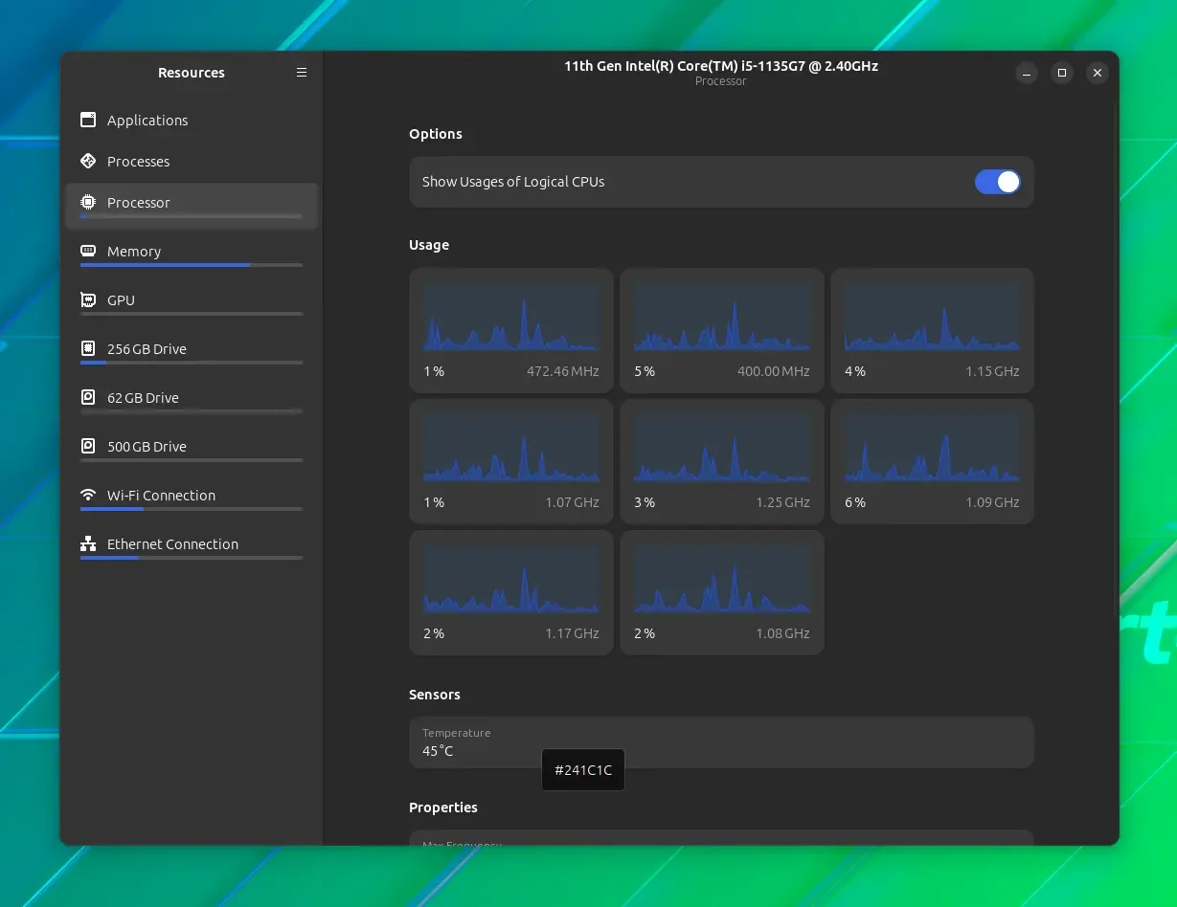Select Processes in the sidebar
The width and height of the screenshot is (1177, 907).
192,162
